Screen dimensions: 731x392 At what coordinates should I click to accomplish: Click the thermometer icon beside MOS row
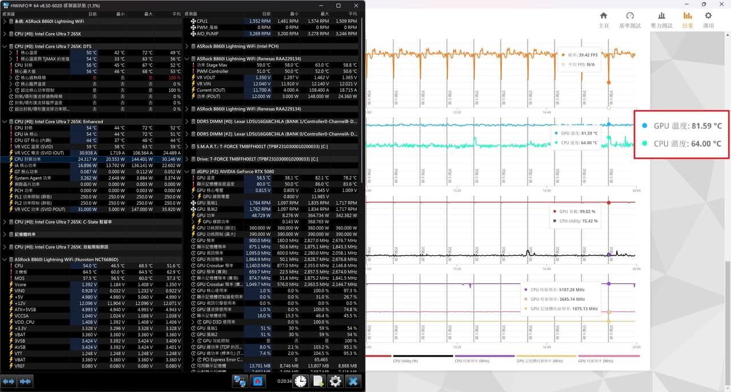(x=11, y=278)
